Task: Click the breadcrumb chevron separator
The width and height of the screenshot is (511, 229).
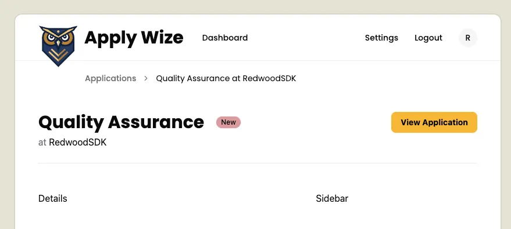Action: pyautogui.click(x=146, y=79)
